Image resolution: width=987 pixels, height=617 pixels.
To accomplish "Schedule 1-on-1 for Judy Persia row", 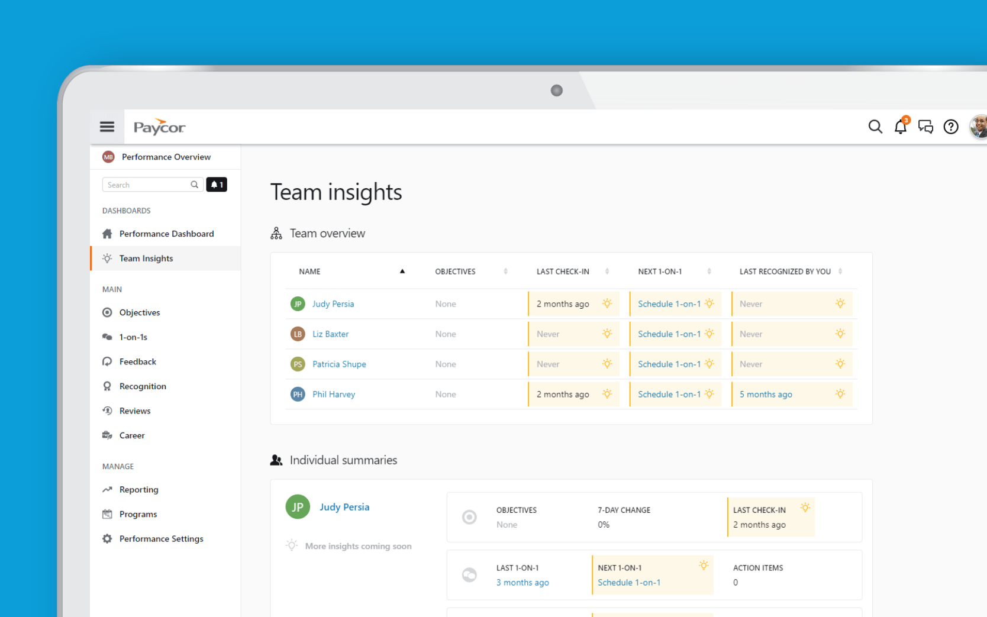I will (x=669, y=304).
